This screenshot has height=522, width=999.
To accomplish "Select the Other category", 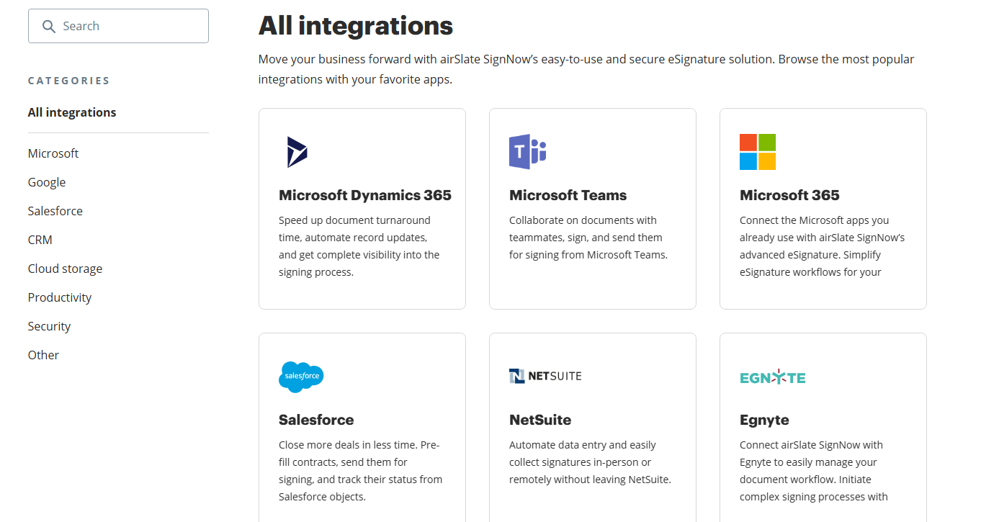I will 43,354.
